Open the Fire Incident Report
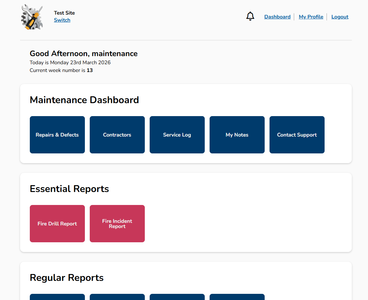 tap(117, 223)
